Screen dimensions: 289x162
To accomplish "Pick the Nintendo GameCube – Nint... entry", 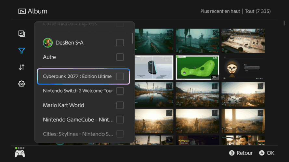I will point(83,120).
